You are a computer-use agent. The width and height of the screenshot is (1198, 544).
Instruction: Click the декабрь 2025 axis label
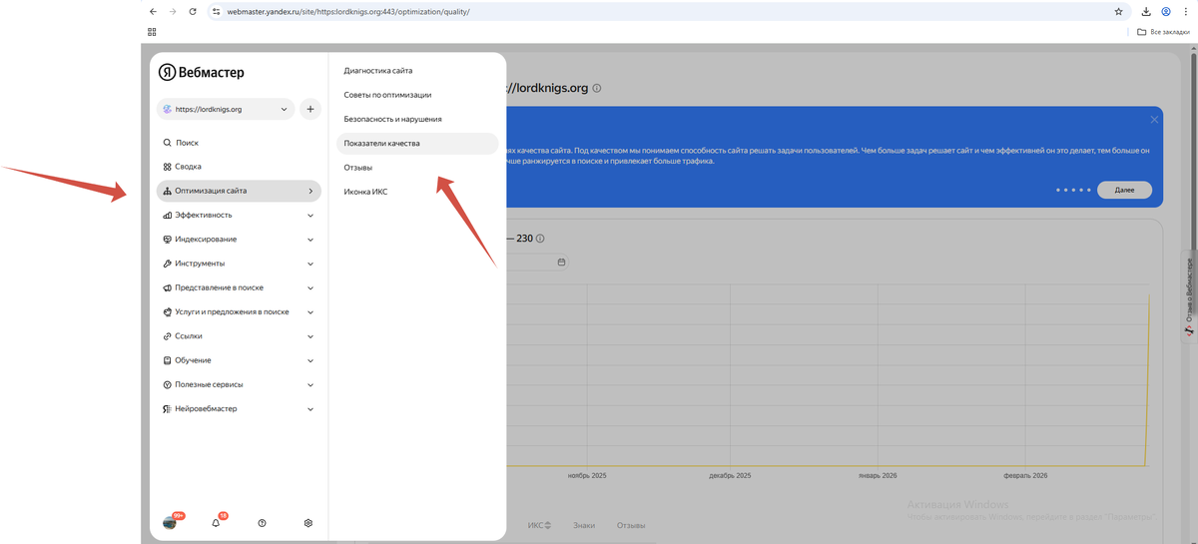730,476
